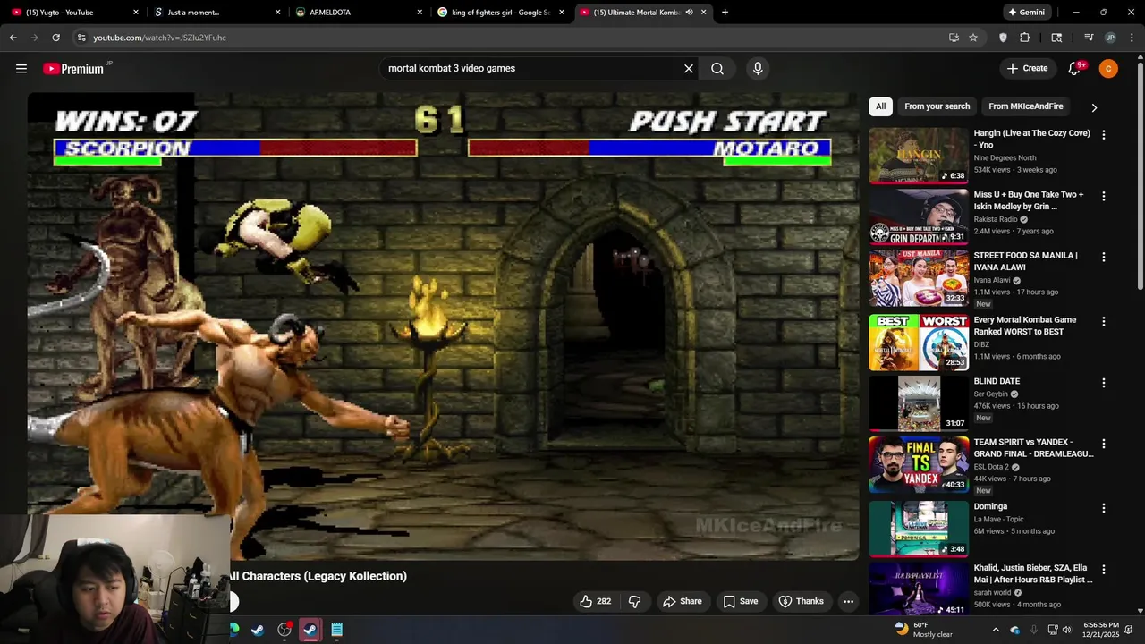Open TEAM SPIRIT vs YANDEX thumbnail

point(918,464)
